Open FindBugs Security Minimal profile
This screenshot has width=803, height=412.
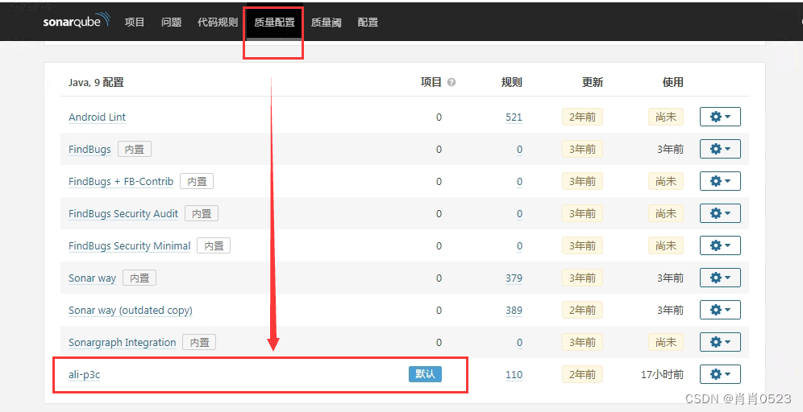[130, 246]
